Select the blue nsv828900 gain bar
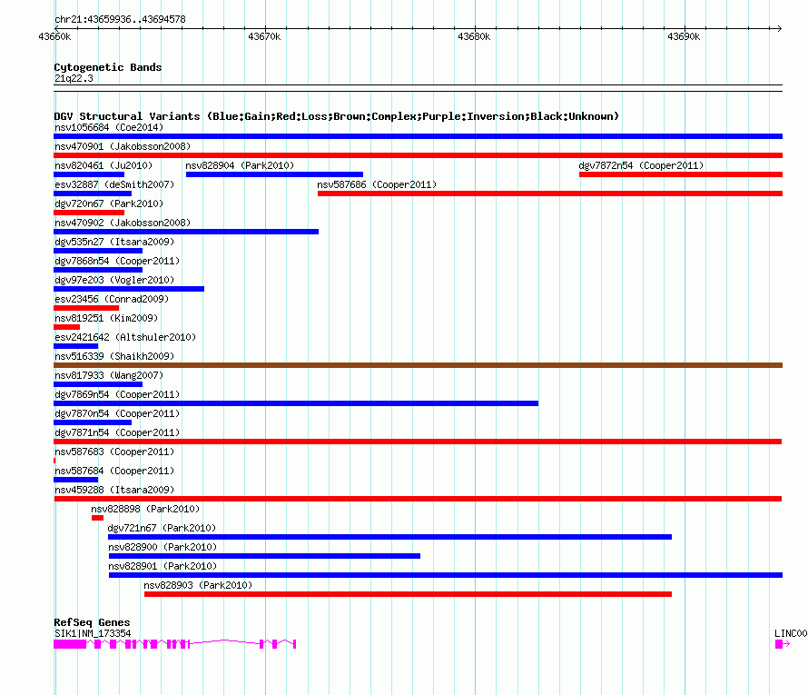 [265, 556]
